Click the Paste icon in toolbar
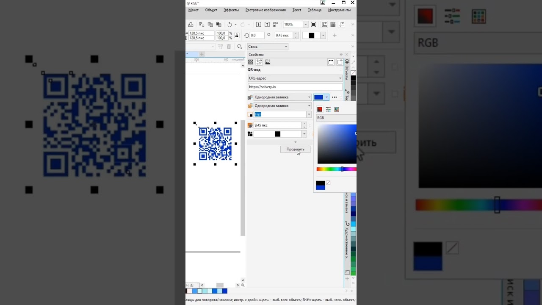542x305 pixels. point(218,25)
